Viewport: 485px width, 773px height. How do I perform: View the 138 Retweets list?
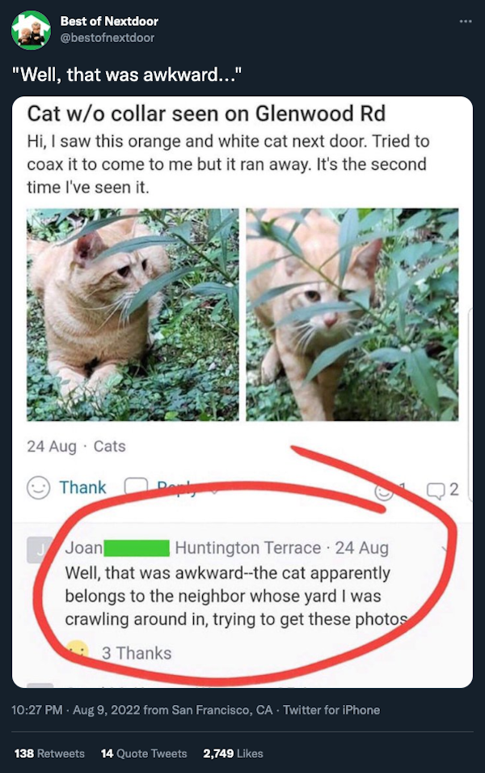tap(49, 754)
